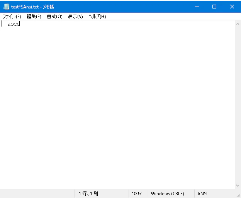Open the 表示(V) menu
The height and width of the screenshot is (198, 241).
point(75,17)
